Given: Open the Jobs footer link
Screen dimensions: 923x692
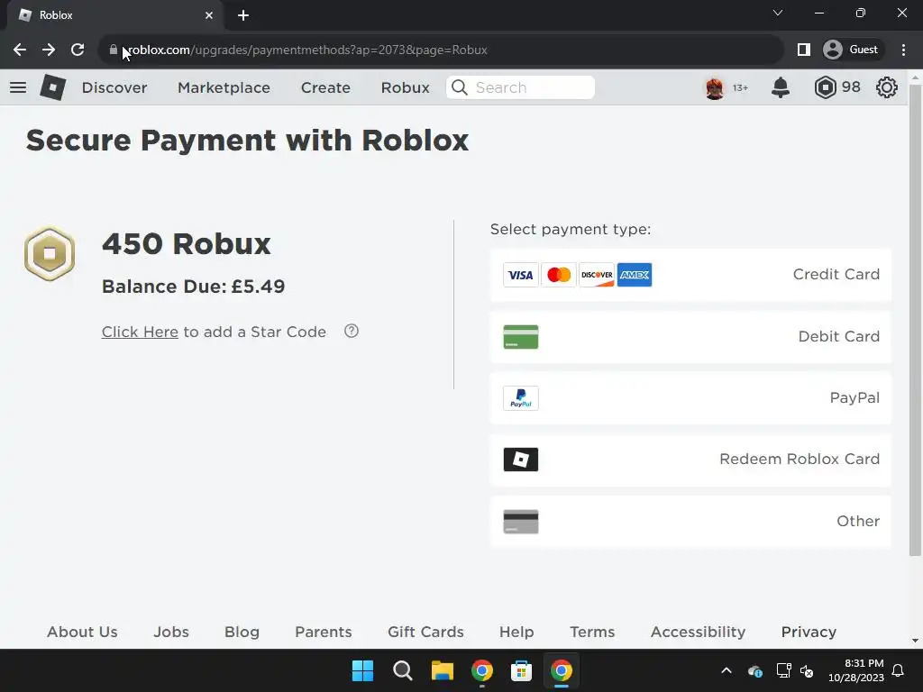Looking at the screenshot, I should tap(171, 632).
